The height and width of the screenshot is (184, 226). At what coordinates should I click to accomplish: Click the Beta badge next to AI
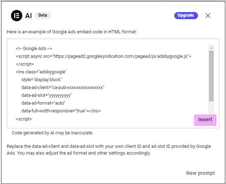(x=43, y=15)
